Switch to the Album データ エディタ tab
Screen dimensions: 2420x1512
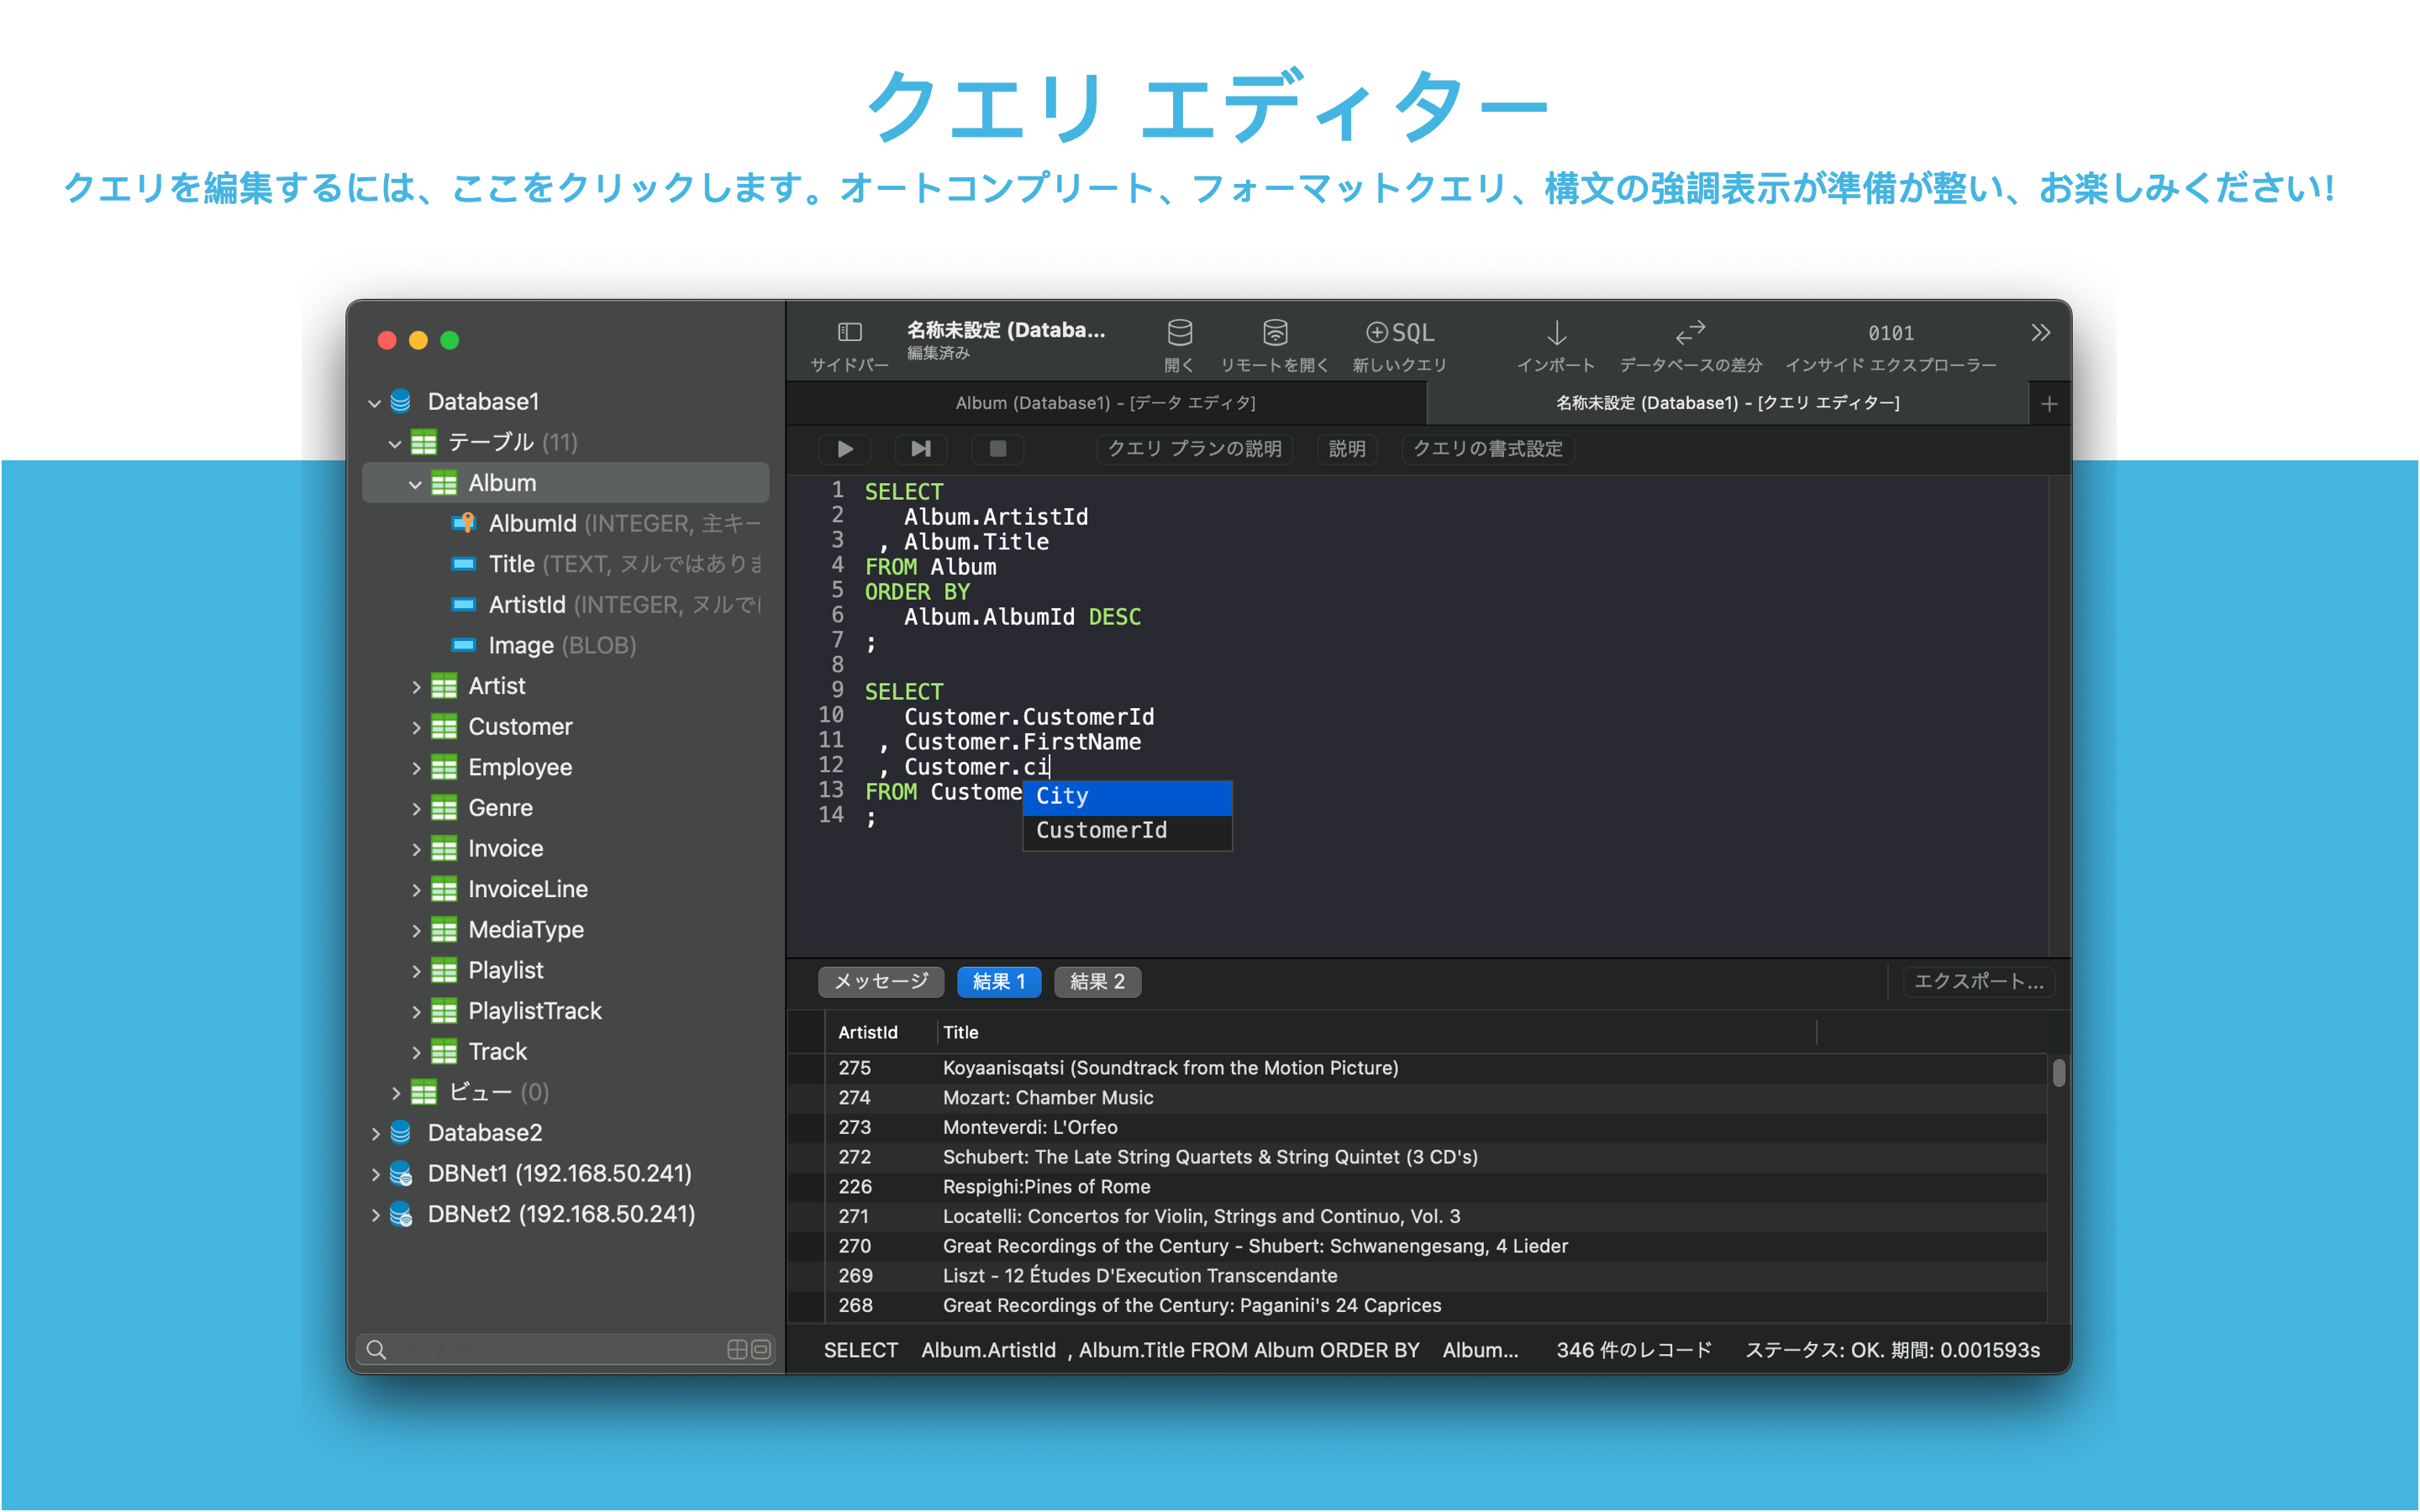1105,403
